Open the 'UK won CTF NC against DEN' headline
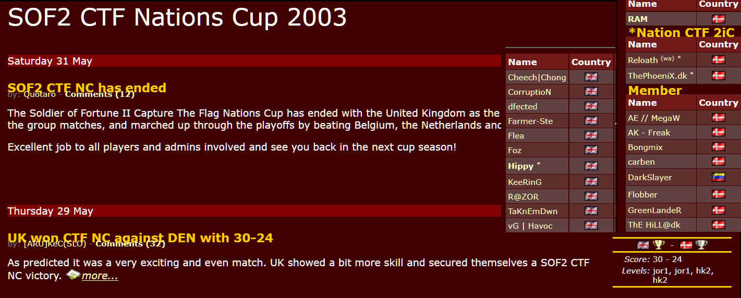The image size is (741, 298). [140, 237]
